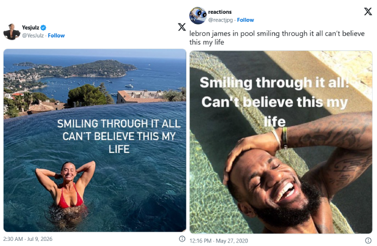
Task: Click the woman in the red swimsuit photo
Action: tap(95, 140)
